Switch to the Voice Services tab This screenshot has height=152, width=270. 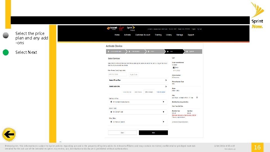[127, 92]
